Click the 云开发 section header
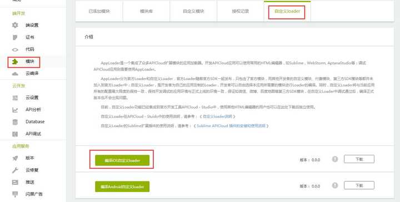Screen dimensions: 400x202 click(x=19, y=86)
